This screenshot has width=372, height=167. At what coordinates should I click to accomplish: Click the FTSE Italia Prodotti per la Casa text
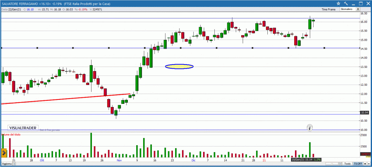point(87,4)
